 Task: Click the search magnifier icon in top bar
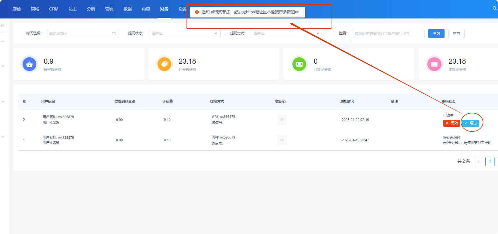click(x=495, y=9)
